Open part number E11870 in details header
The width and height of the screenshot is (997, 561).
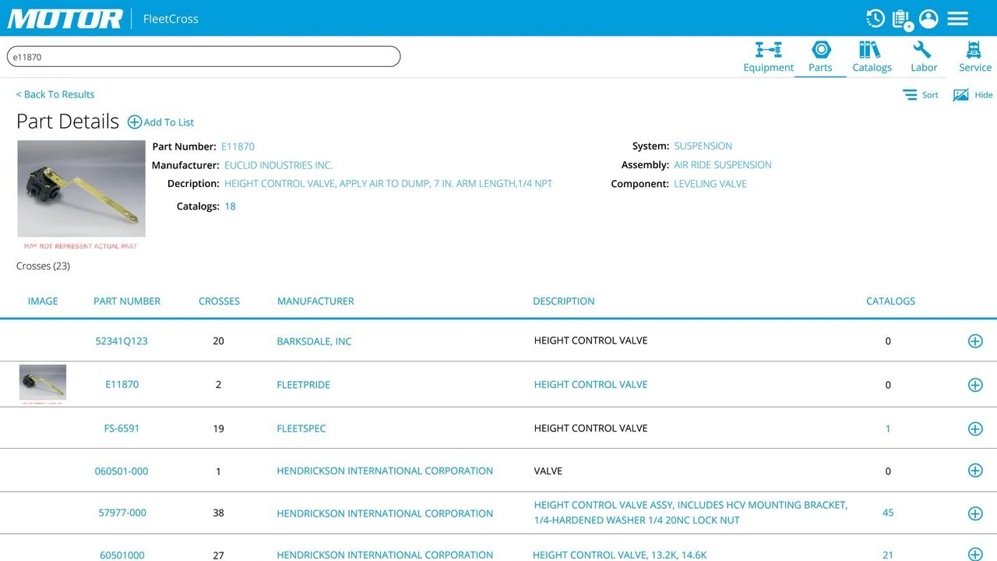tap(238, 146)
